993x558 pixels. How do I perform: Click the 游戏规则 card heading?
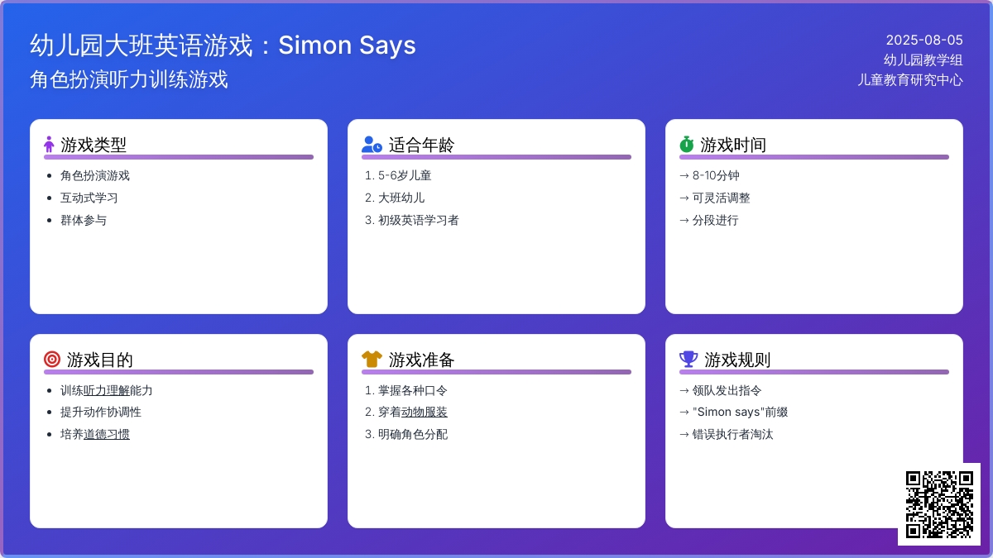[737, 360]
